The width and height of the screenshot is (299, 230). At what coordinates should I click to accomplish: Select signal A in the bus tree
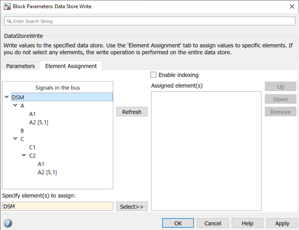[x=22, y=106]
